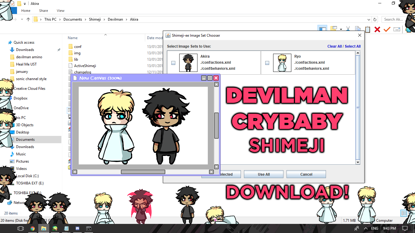The image size is (415, 233).
Task: Click the Select All link
Action: pos(353,46)
